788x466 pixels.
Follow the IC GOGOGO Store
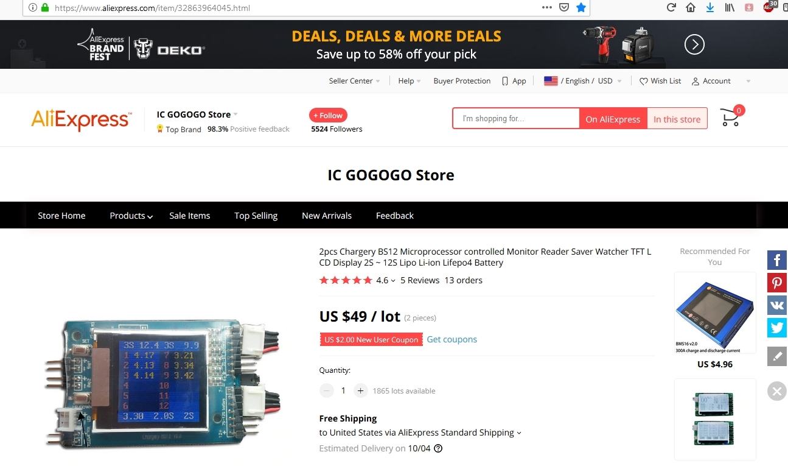pyautogui.click(x=328, y=115)
